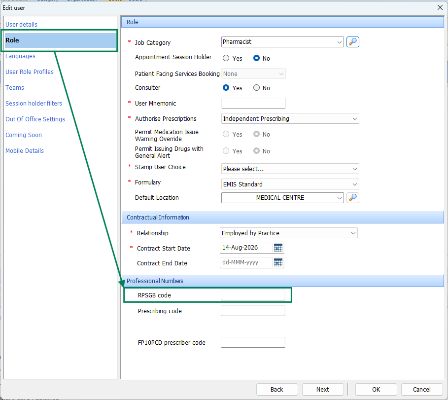448x400 pixels.
Task: Expand the Job Category dropdown
Action: tap(339, 42)
